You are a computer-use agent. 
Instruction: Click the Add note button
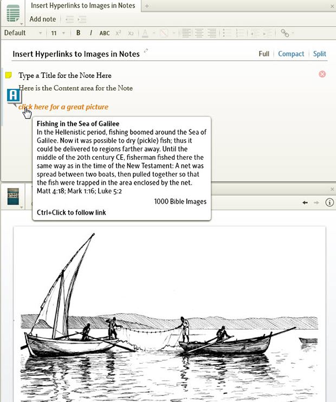(43, 19)
